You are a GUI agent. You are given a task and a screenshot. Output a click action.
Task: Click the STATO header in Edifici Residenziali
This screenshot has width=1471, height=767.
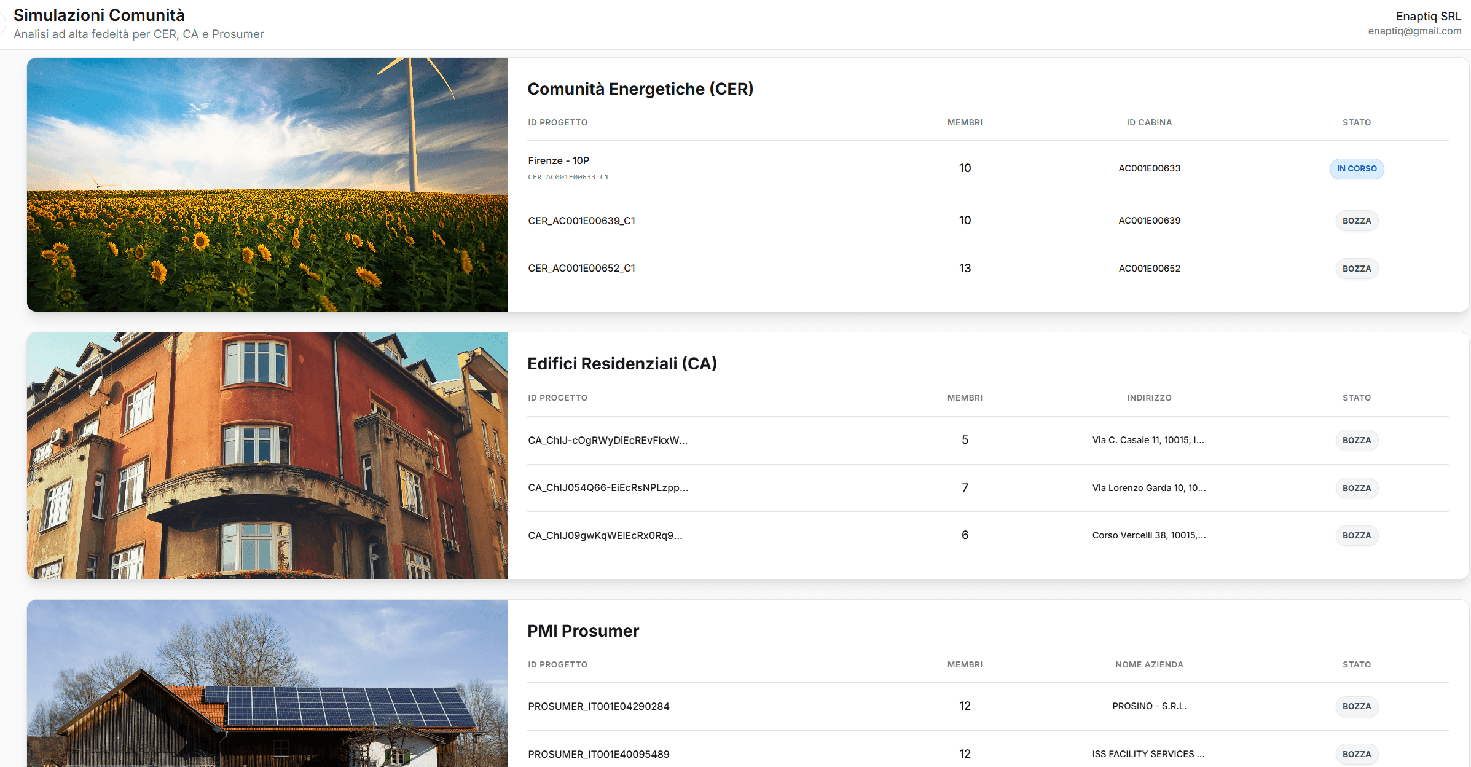click(x=1356, y=398)
